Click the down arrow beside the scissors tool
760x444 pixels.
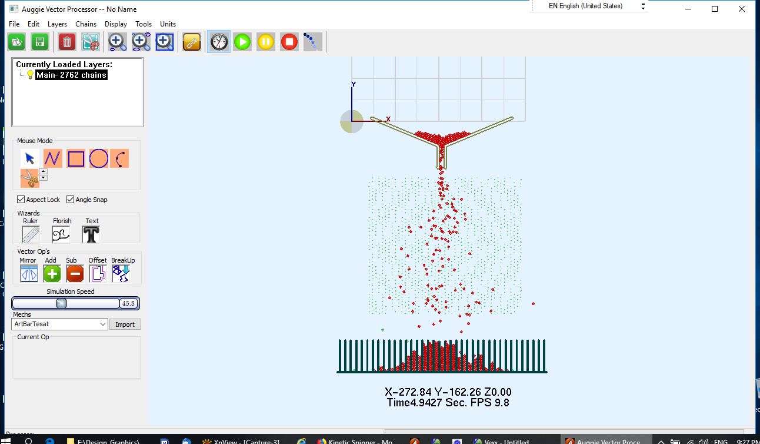click(x=44, y=178)
